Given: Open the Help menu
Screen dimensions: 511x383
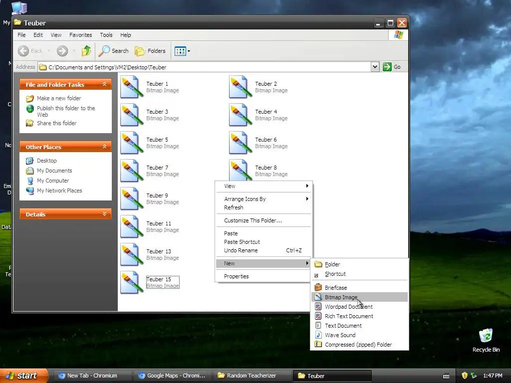Looking at the screenshot, I should tap(125, 35).
